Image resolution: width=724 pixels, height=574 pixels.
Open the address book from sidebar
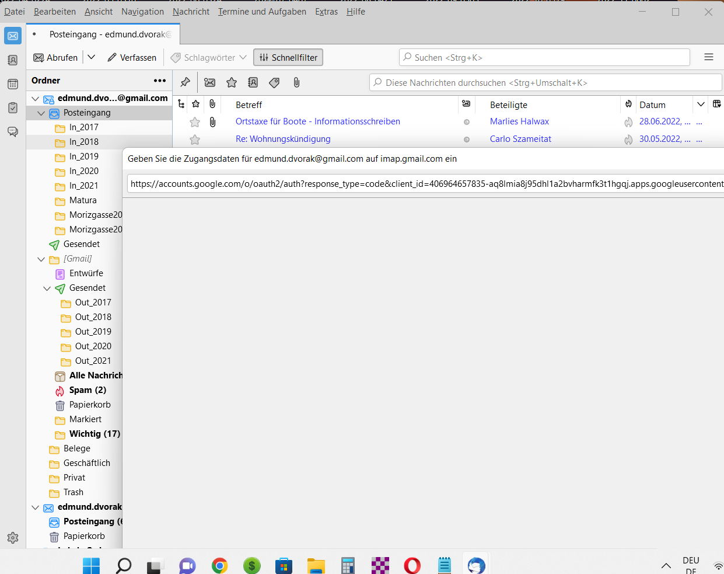(13, 60)
